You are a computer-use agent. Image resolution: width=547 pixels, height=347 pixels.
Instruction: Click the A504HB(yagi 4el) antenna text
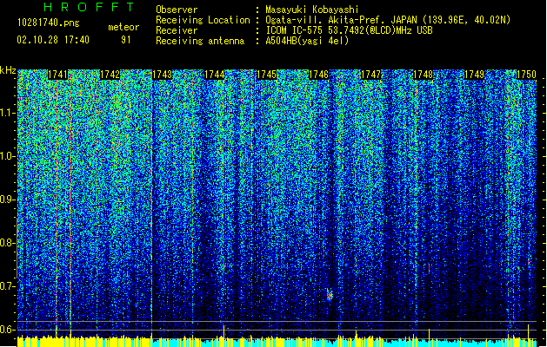307,41
